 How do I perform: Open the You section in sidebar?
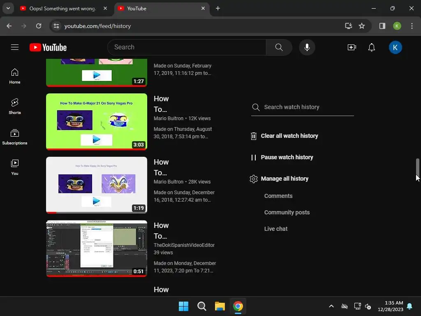pyautogui.click(x=15, y=167)
